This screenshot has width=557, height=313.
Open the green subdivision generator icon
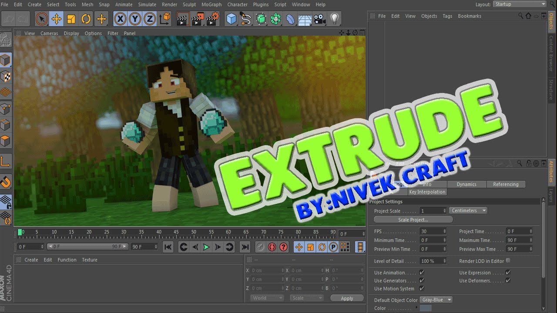261,19
